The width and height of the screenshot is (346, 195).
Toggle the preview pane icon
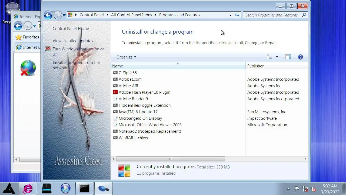[x=288, y=57]
